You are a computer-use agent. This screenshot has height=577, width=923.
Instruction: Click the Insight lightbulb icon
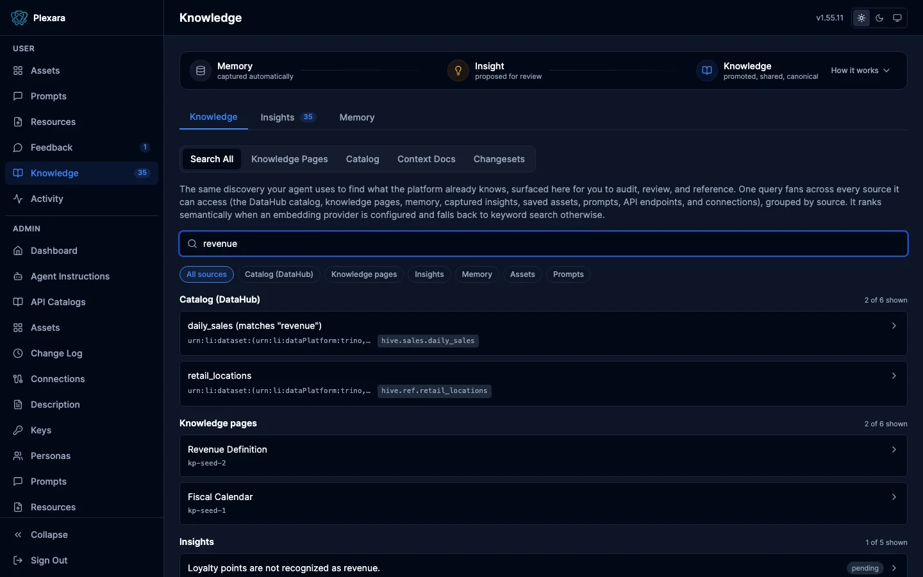[x=458, y=71]
